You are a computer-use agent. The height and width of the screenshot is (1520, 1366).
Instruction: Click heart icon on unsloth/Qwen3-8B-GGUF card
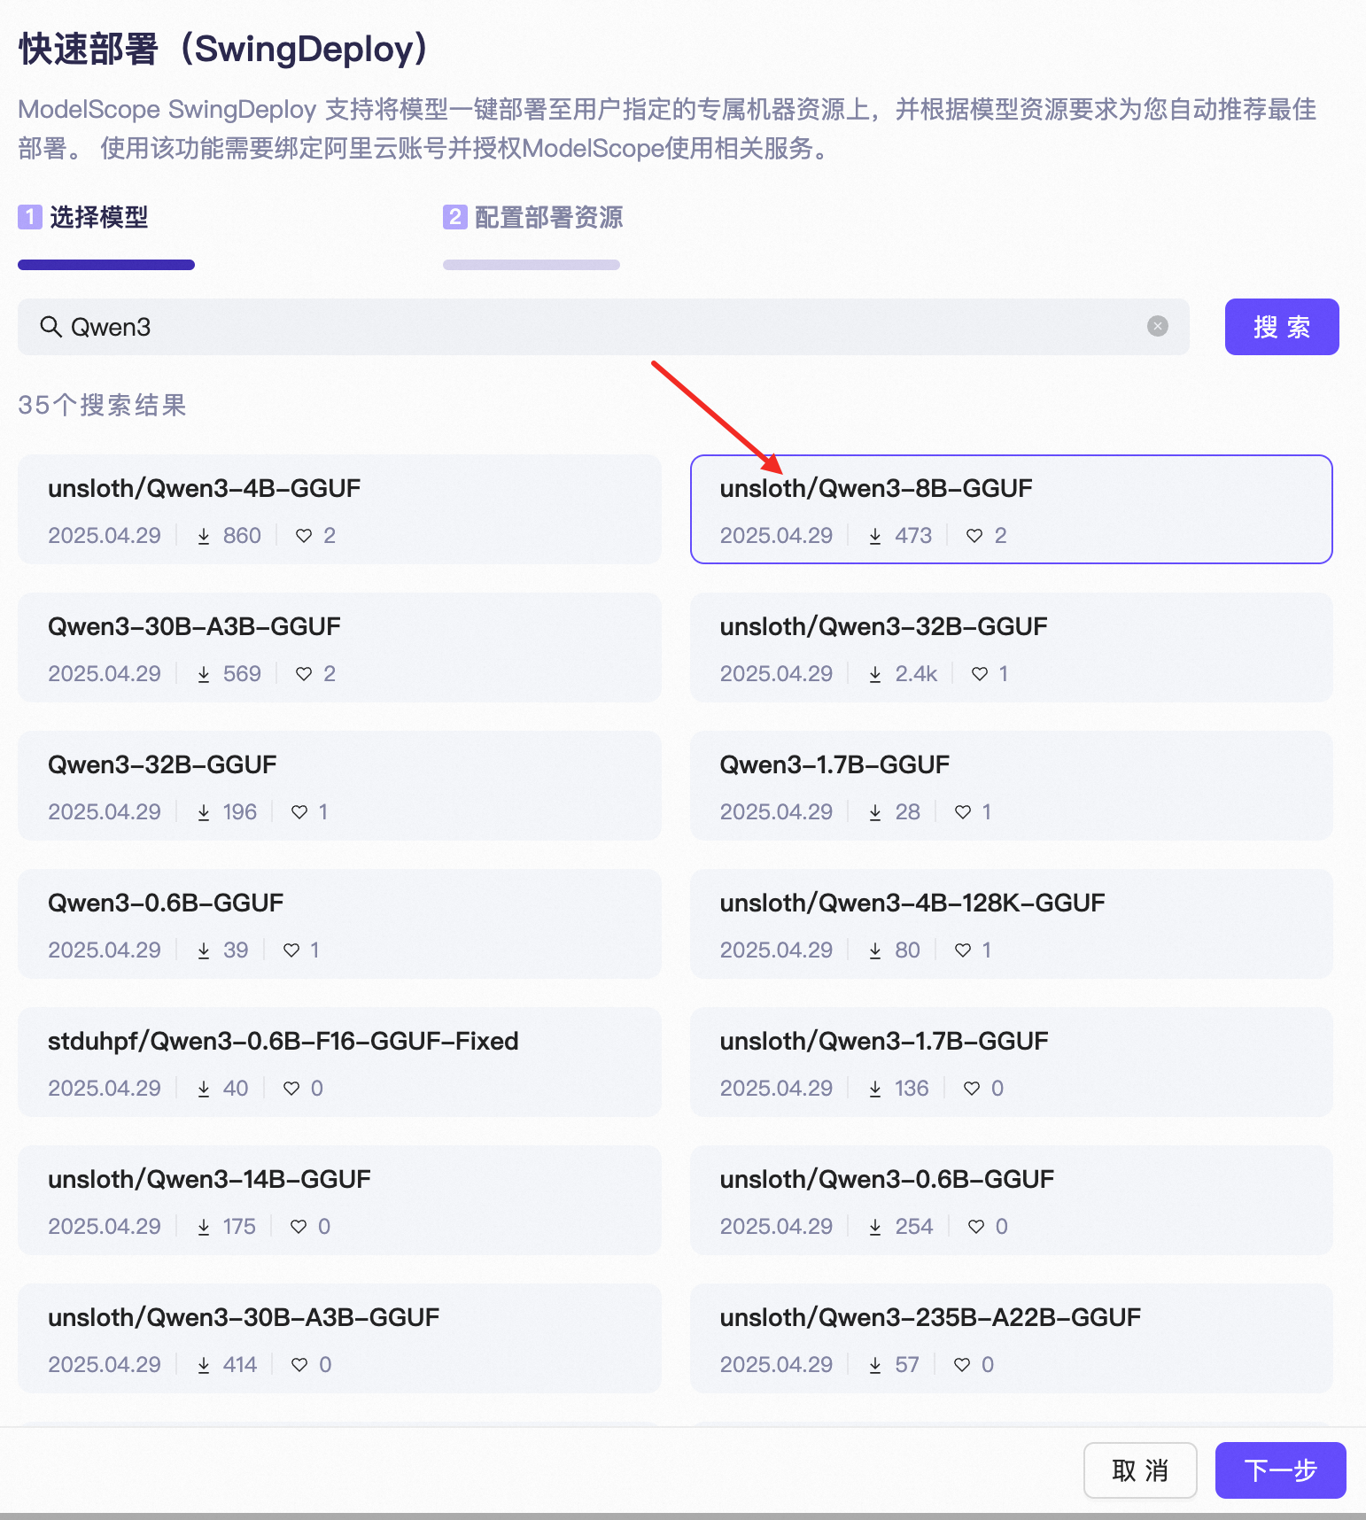click(974, 536)
